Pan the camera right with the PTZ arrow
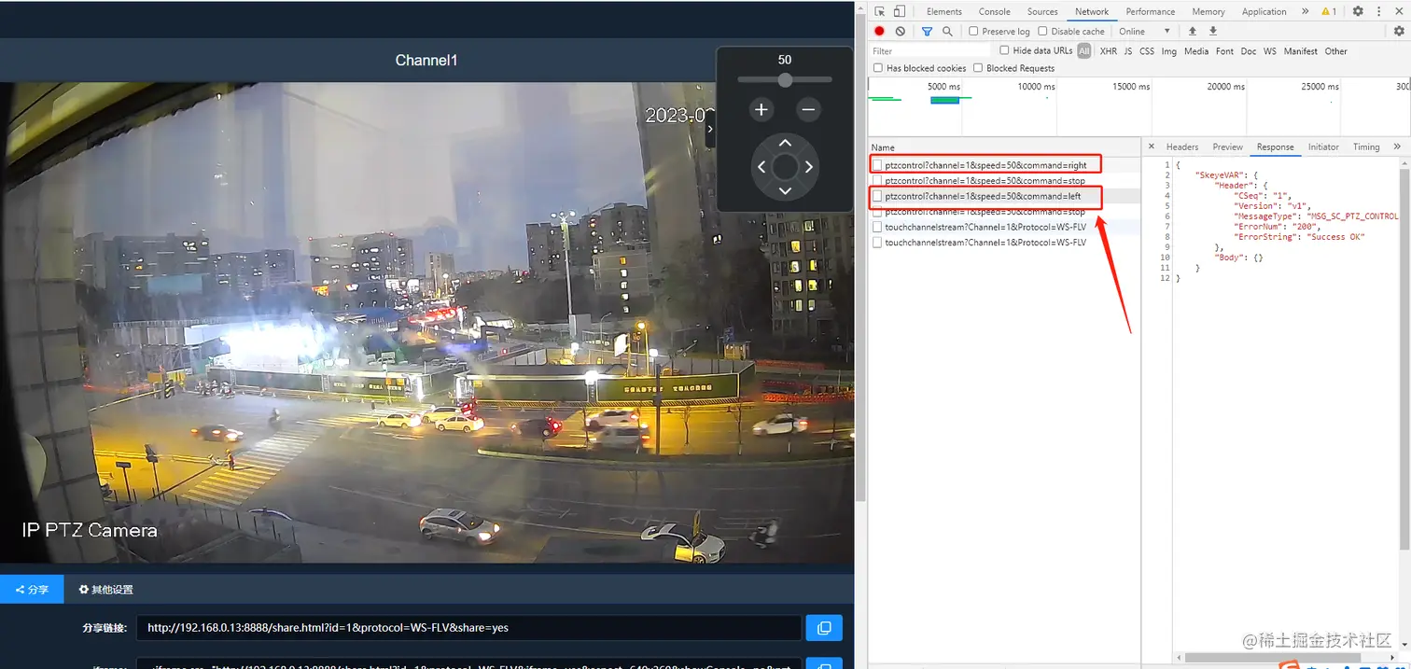 point(808,167)
